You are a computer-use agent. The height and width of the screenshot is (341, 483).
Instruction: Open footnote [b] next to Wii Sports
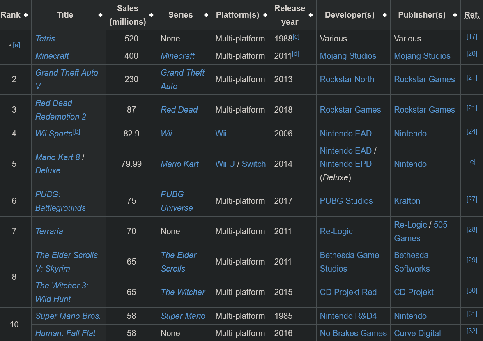coord(77,131)
